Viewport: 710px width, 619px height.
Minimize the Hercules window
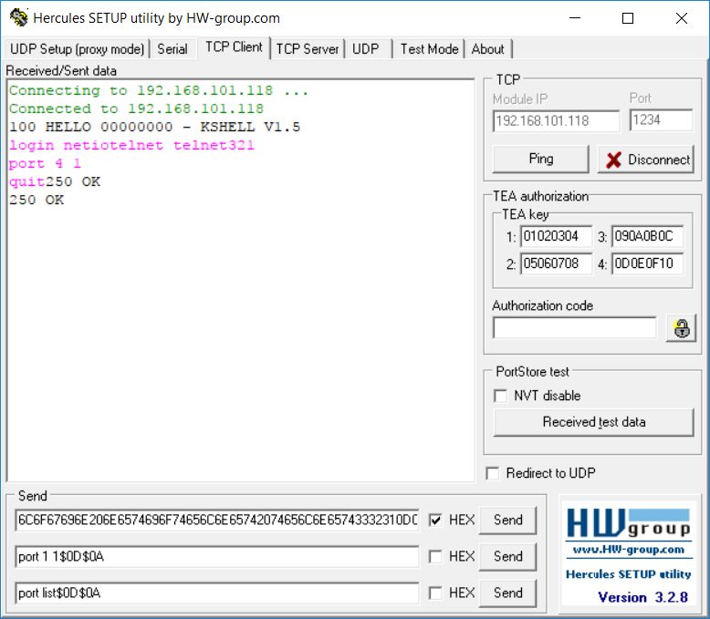pyautogui.click(x=575, y=18)
